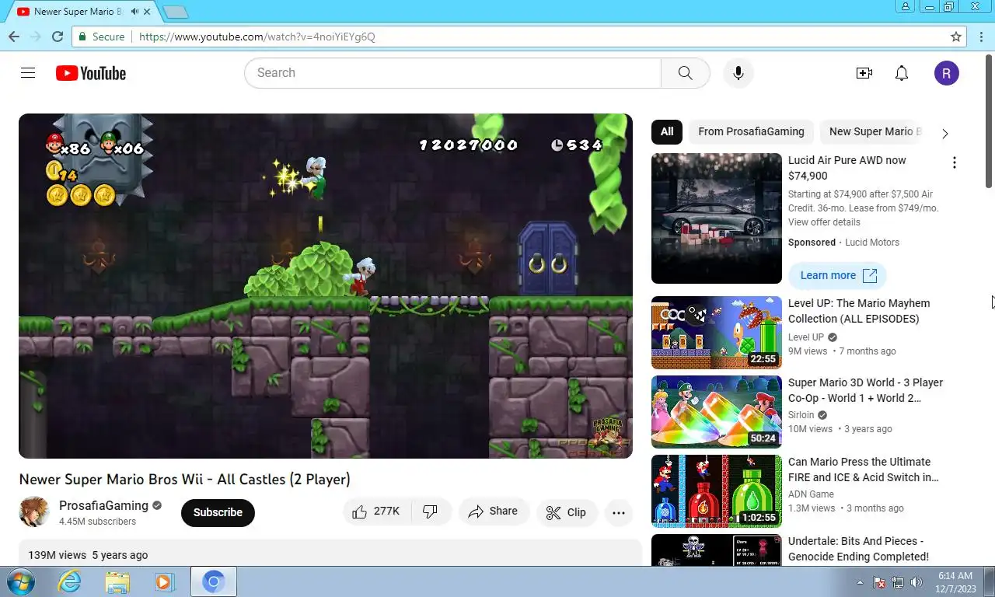Open the account avatar labeled R
The image size is (995, 597).
[946, 73]
